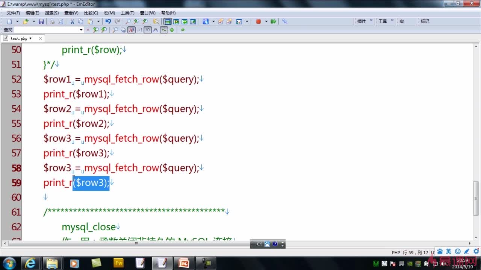Image resolution: width=481 pixels, height=270 pixels.
Task: Open the 查找 search history dropdown
Action: click(81, 30)
